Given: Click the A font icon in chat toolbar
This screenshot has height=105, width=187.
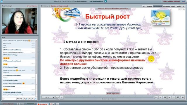Looking at the screenshot, I should click(x=32, y=99).
